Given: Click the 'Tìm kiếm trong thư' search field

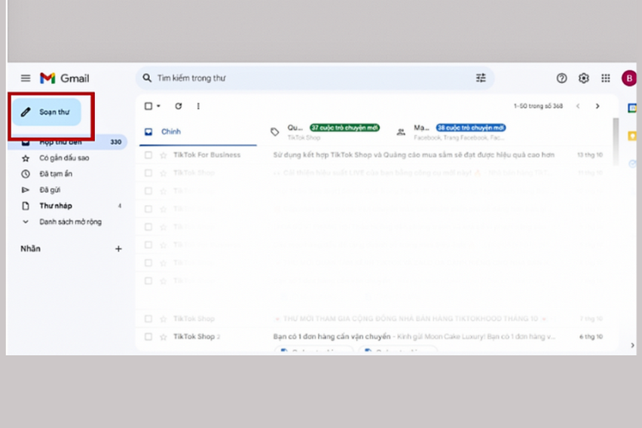Looking at the screenshot, I should pyautogui.click(x=301, y=78).
